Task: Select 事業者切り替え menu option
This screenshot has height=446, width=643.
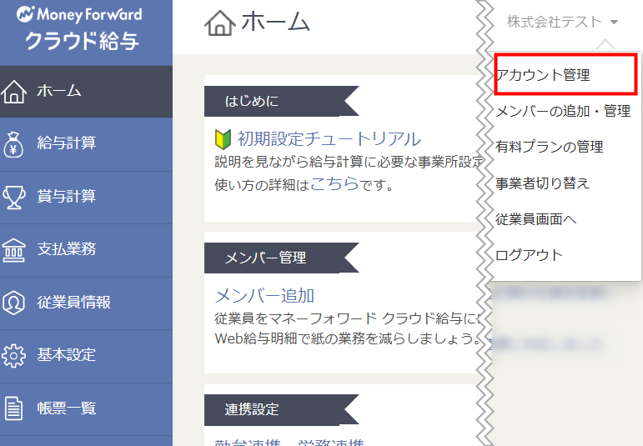Action: tap(543, 183)
